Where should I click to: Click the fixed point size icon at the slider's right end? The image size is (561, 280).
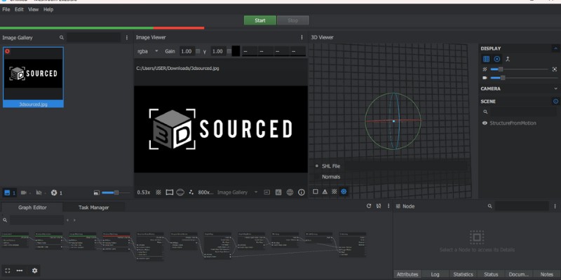pos(555,69)
